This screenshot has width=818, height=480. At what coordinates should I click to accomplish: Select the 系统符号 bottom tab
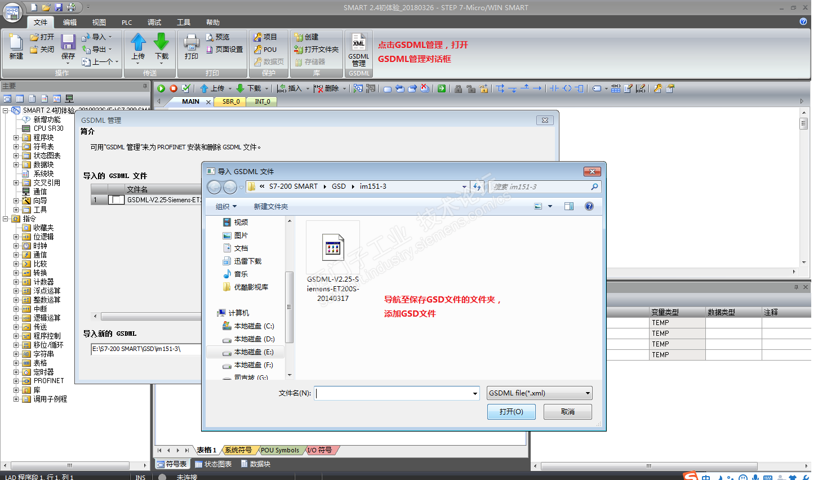(x=238, y=450)
